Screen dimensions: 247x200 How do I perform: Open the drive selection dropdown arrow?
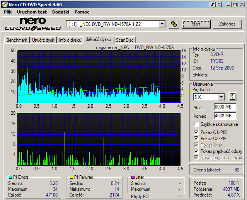[162, 24]
